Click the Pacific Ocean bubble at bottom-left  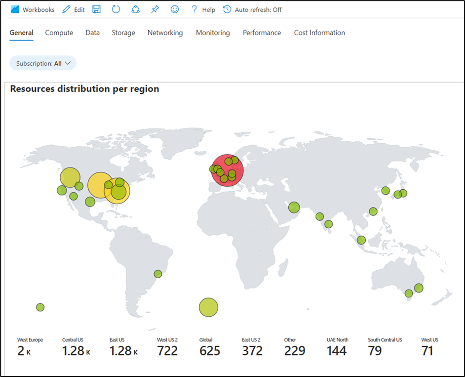pos(40,307)
